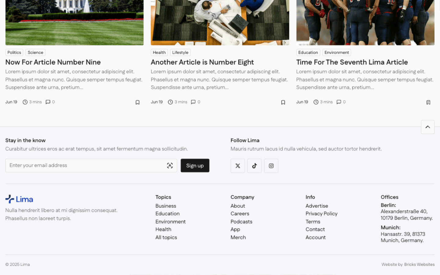Click the autofill icon in email field
This screenshot has height=275, width=440.
170,165
